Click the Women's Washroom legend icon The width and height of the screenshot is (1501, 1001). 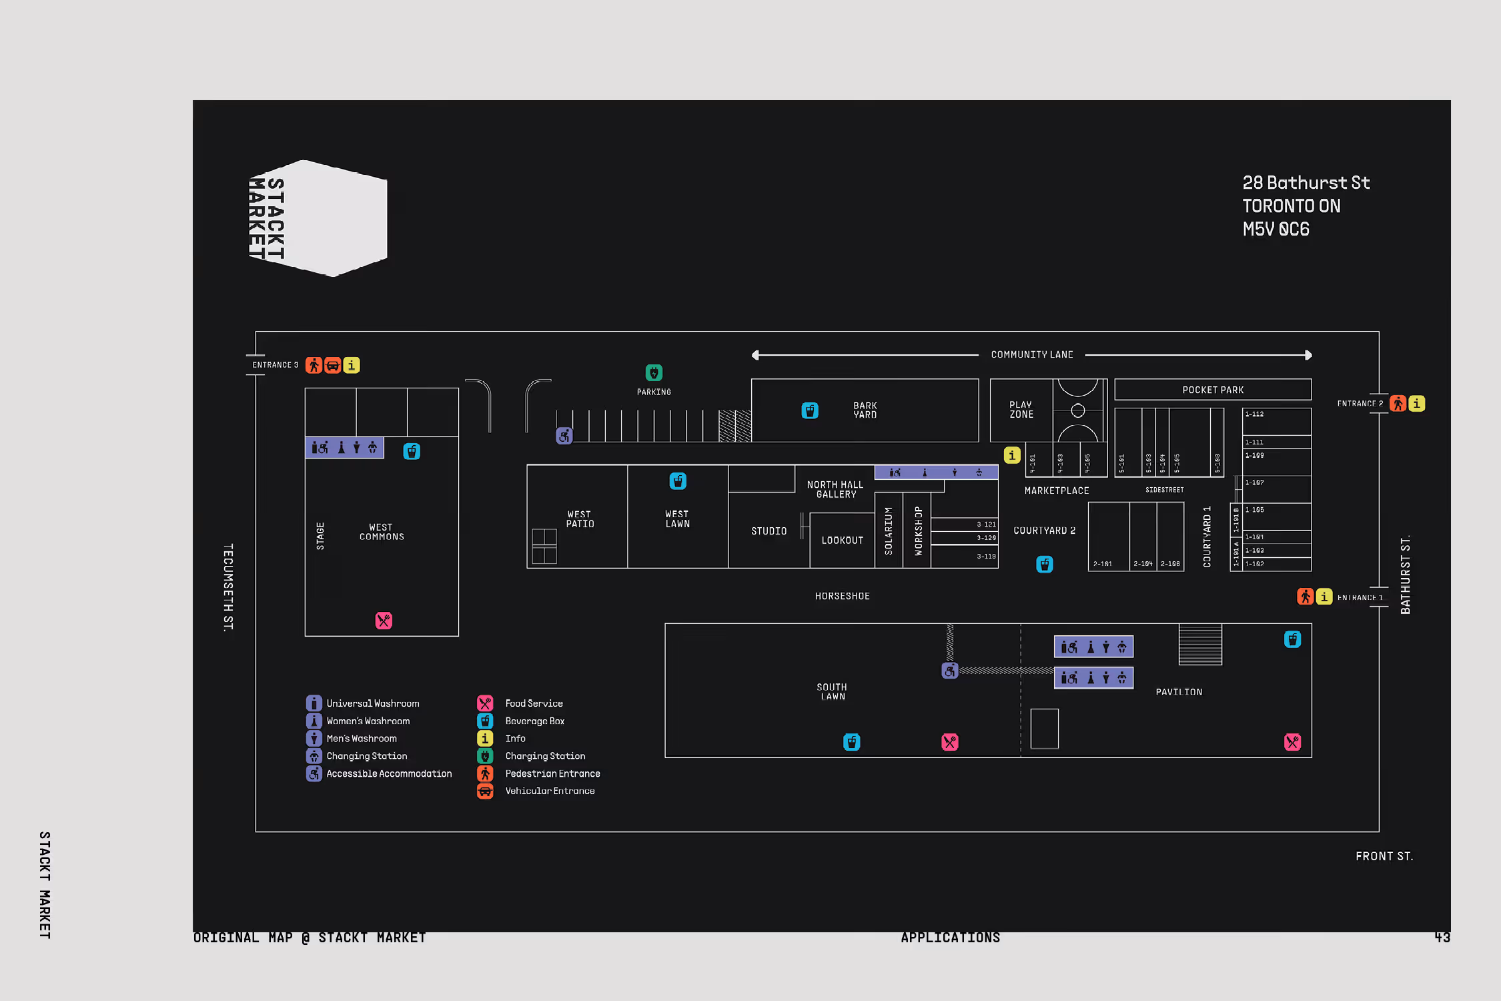pos(314,721)
